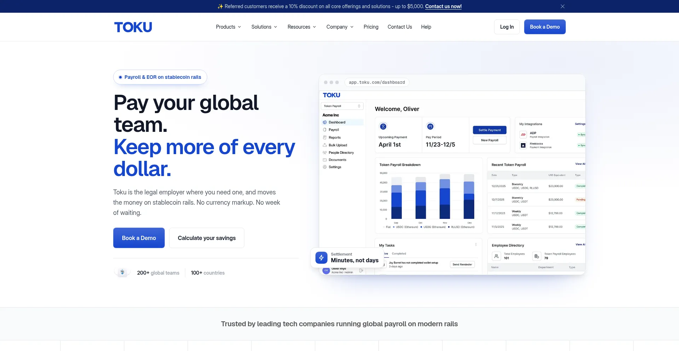
Task: Open Documents via the folder icon
Action: pyautogui.click(x=325, y=160)
